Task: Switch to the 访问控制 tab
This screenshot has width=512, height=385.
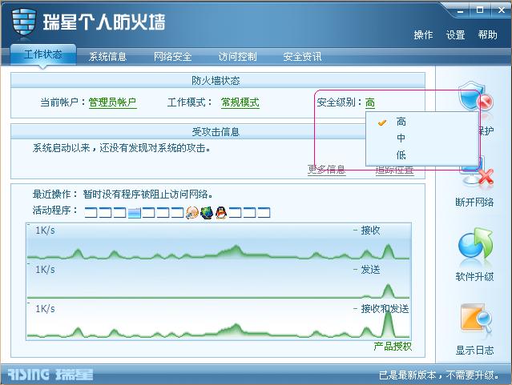Action: point(237,57)
